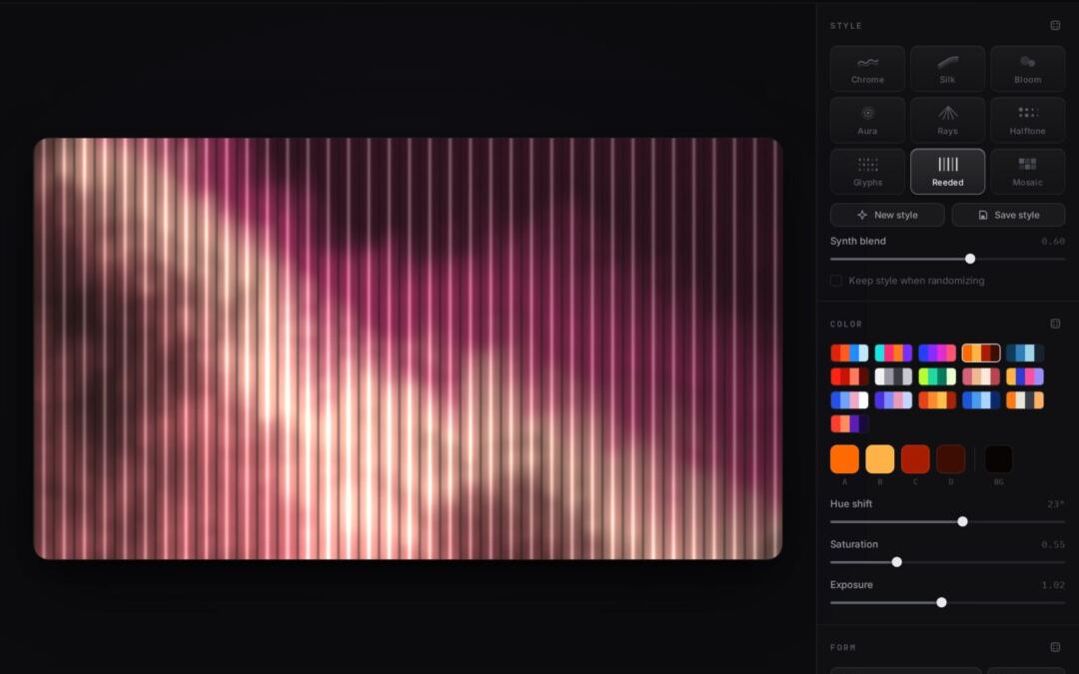Click the Hue shift value 23°
This screenshot has width=1079, height=674.
1056,504
